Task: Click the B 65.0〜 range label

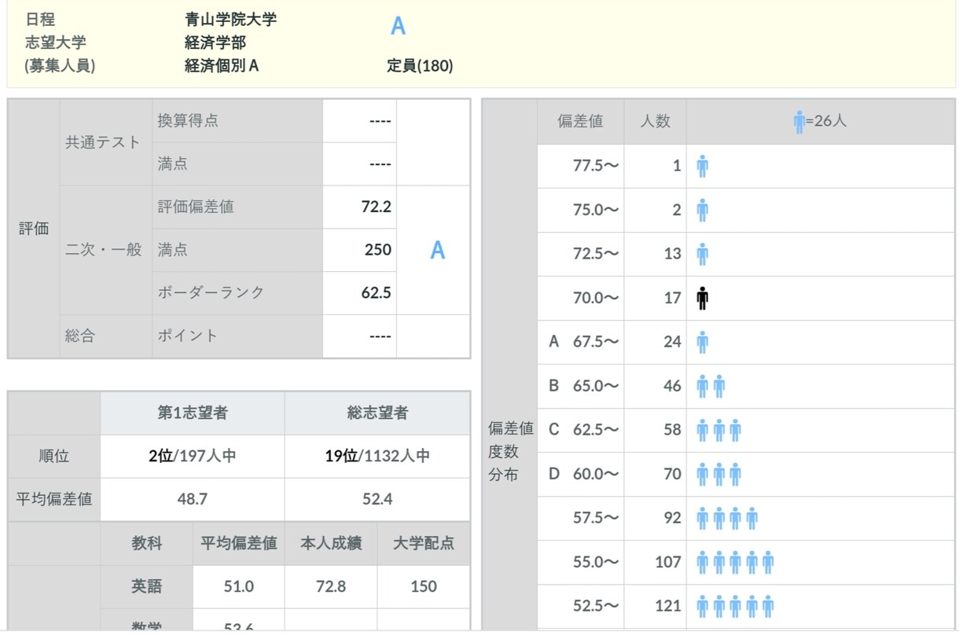Action: coord(583,387)
